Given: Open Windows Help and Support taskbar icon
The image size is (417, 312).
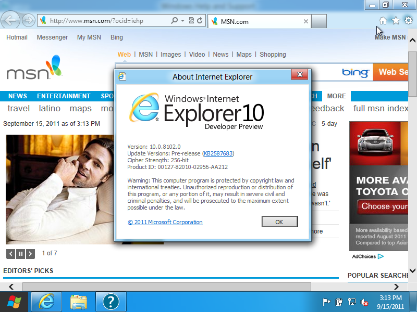Looking at the screenshot, I should 111,301.
